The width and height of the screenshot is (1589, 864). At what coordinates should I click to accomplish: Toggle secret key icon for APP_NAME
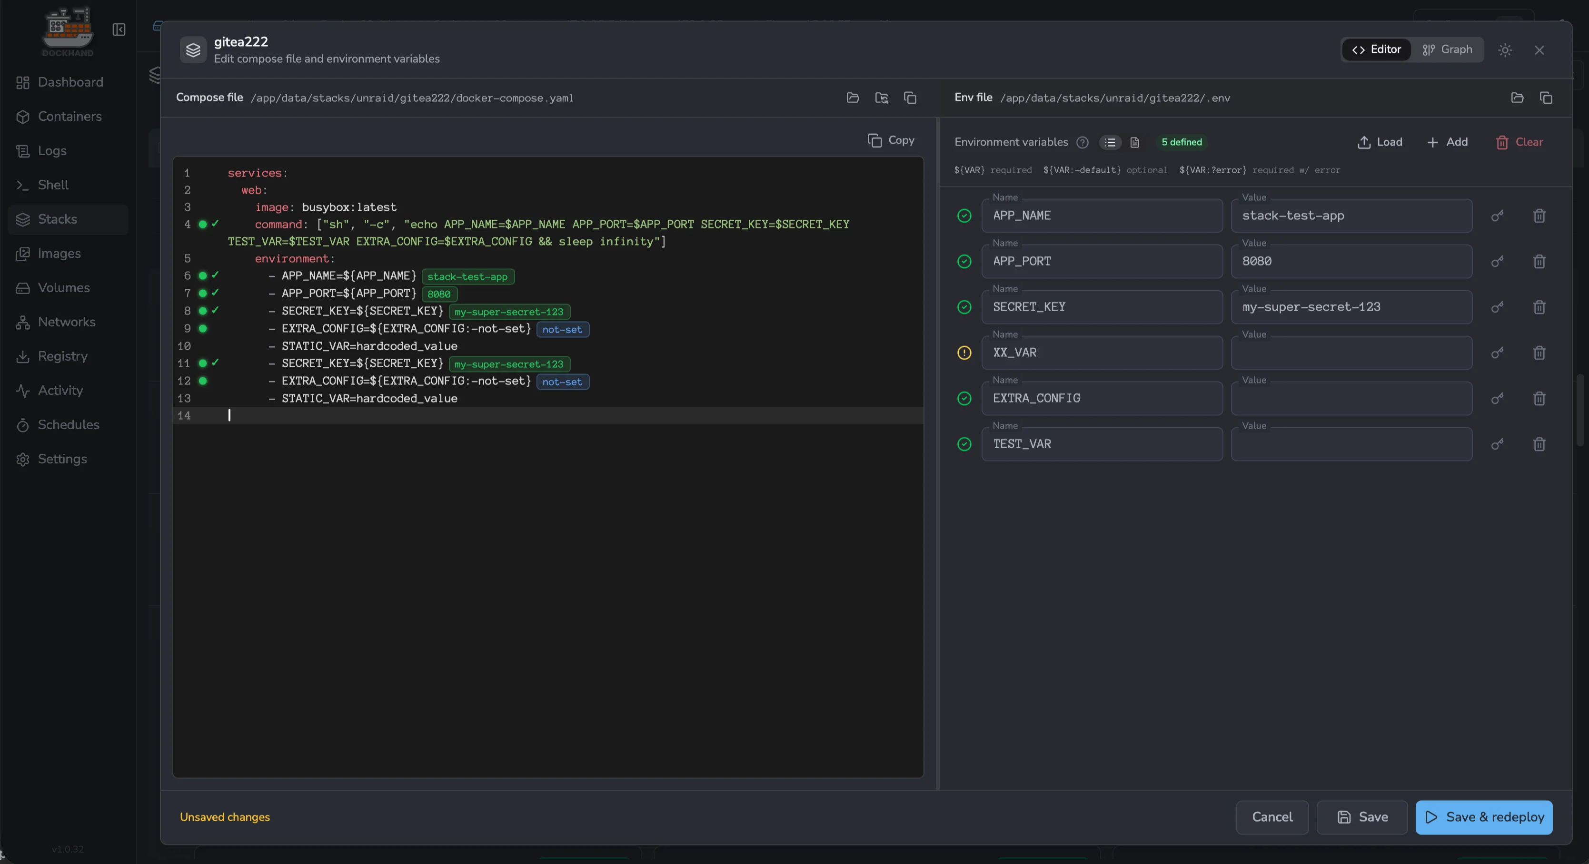[1497, 216]
